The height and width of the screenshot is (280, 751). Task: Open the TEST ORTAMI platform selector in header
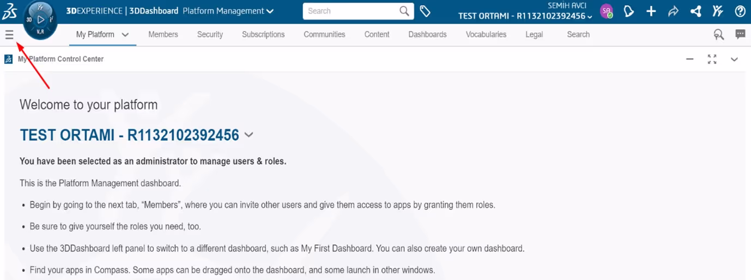pyautogui.click(x=525, y=16)
